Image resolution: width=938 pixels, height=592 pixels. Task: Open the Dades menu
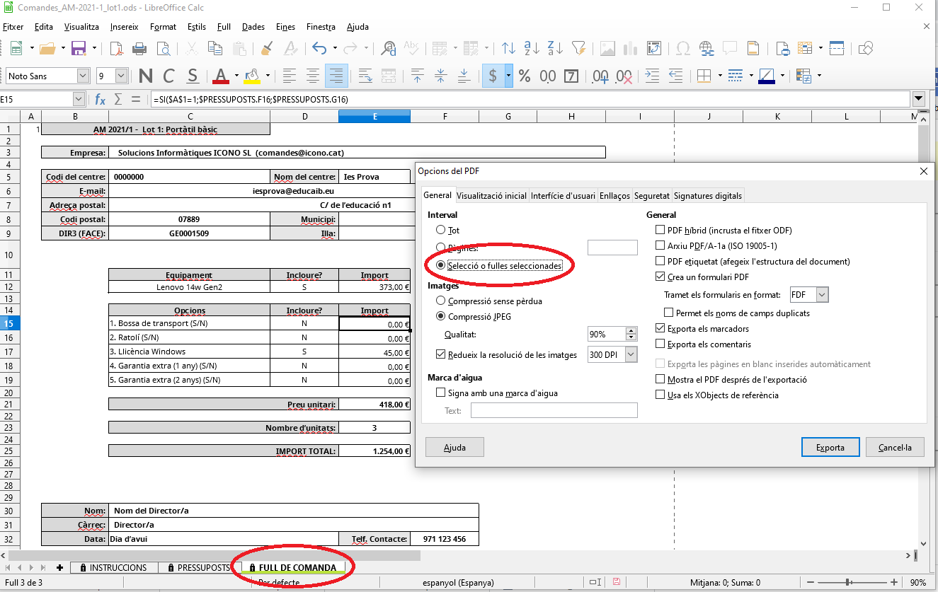pyautogui.click(x=253, y=27)
